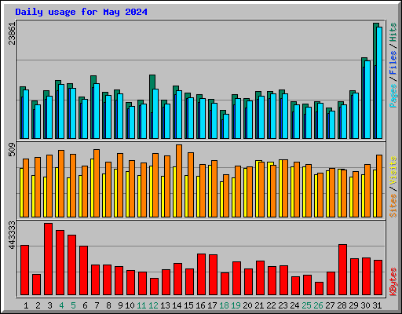Click day label 2 on the x-axis
The width and height of the screenshot is (402, 314).
point(38,305)
